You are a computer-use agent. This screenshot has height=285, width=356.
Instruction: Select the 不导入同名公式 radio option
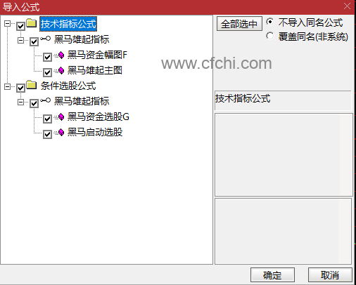[x=270, y=22]
